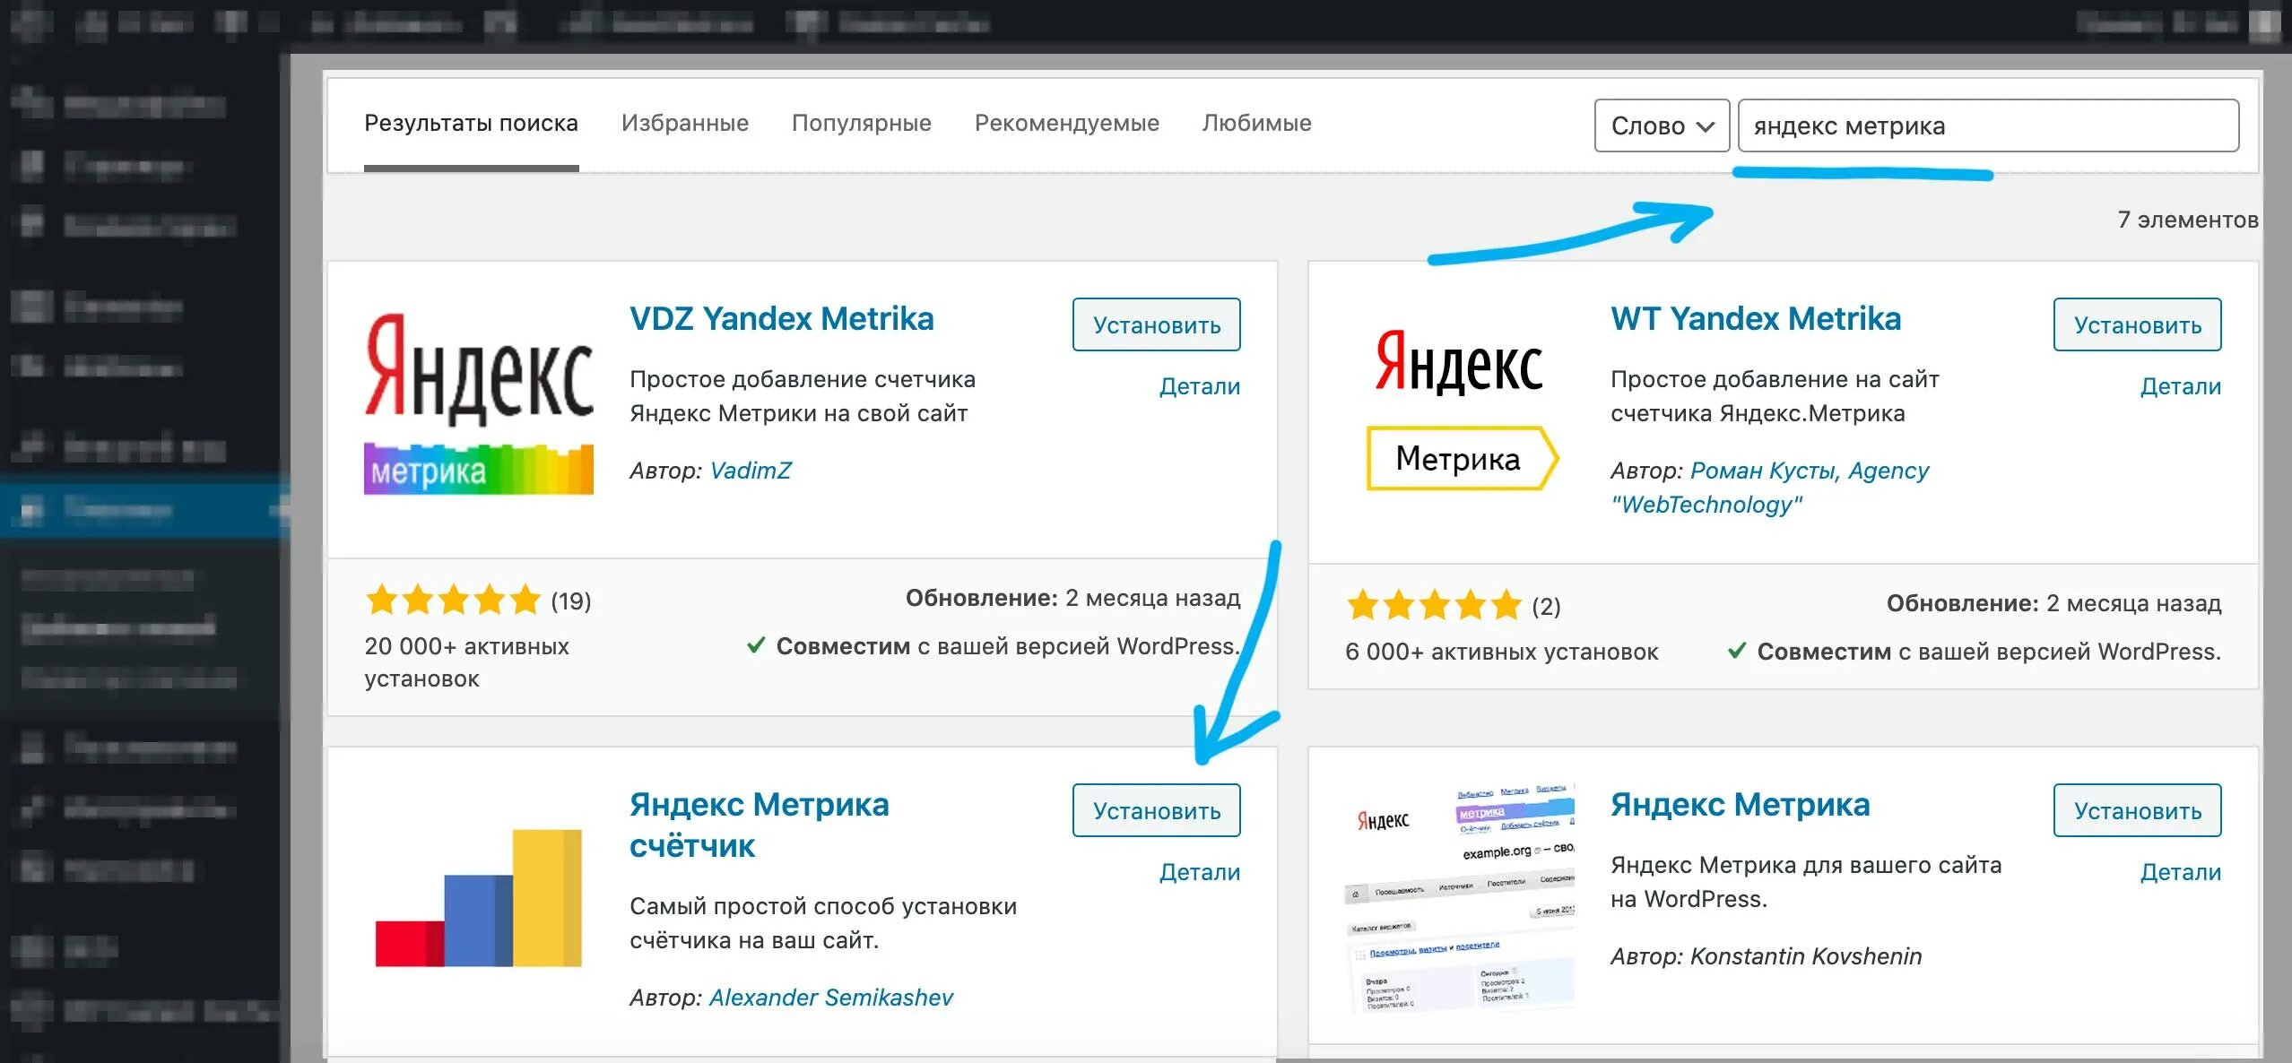Click the '7 элементов' results count
The height and width of the screenshot is (1063, 2292).
pyautogui.click(x=2187, y=220)
